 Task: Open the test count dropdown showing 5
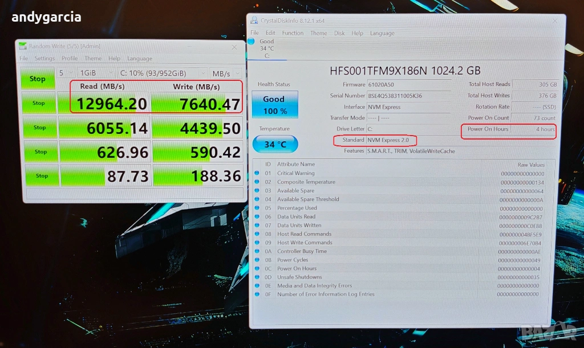(66, 73)
